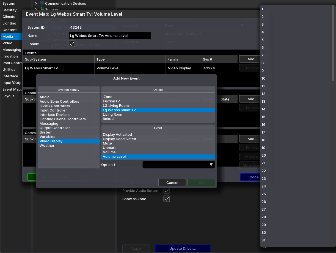Viewport: 336px width, 253px height.
Task: Toggle Provide Audio Return checkbox
Action: pos(167,191)
